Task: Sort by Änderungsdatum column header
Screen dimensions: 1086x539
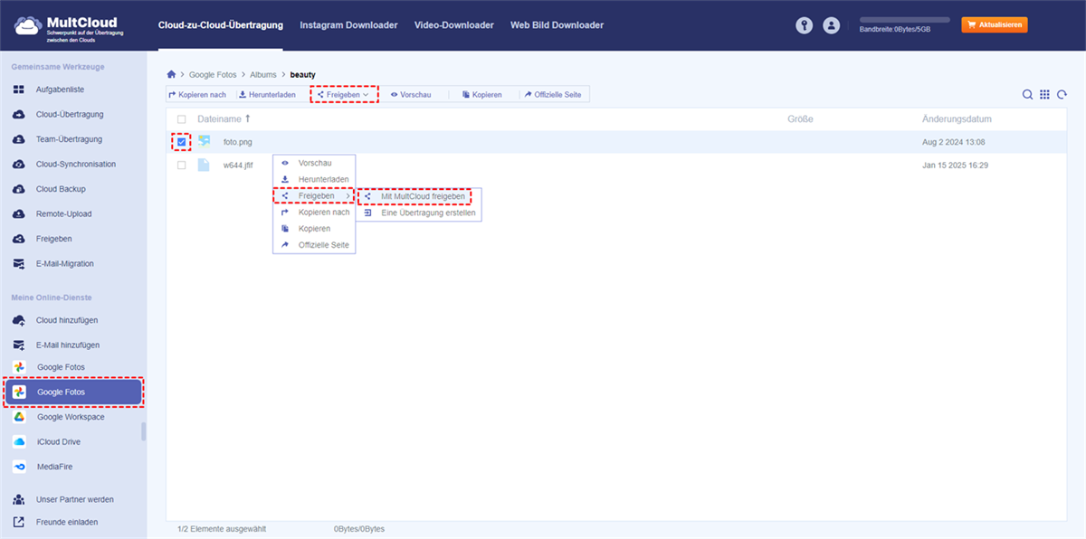Action: pos(957,119)
